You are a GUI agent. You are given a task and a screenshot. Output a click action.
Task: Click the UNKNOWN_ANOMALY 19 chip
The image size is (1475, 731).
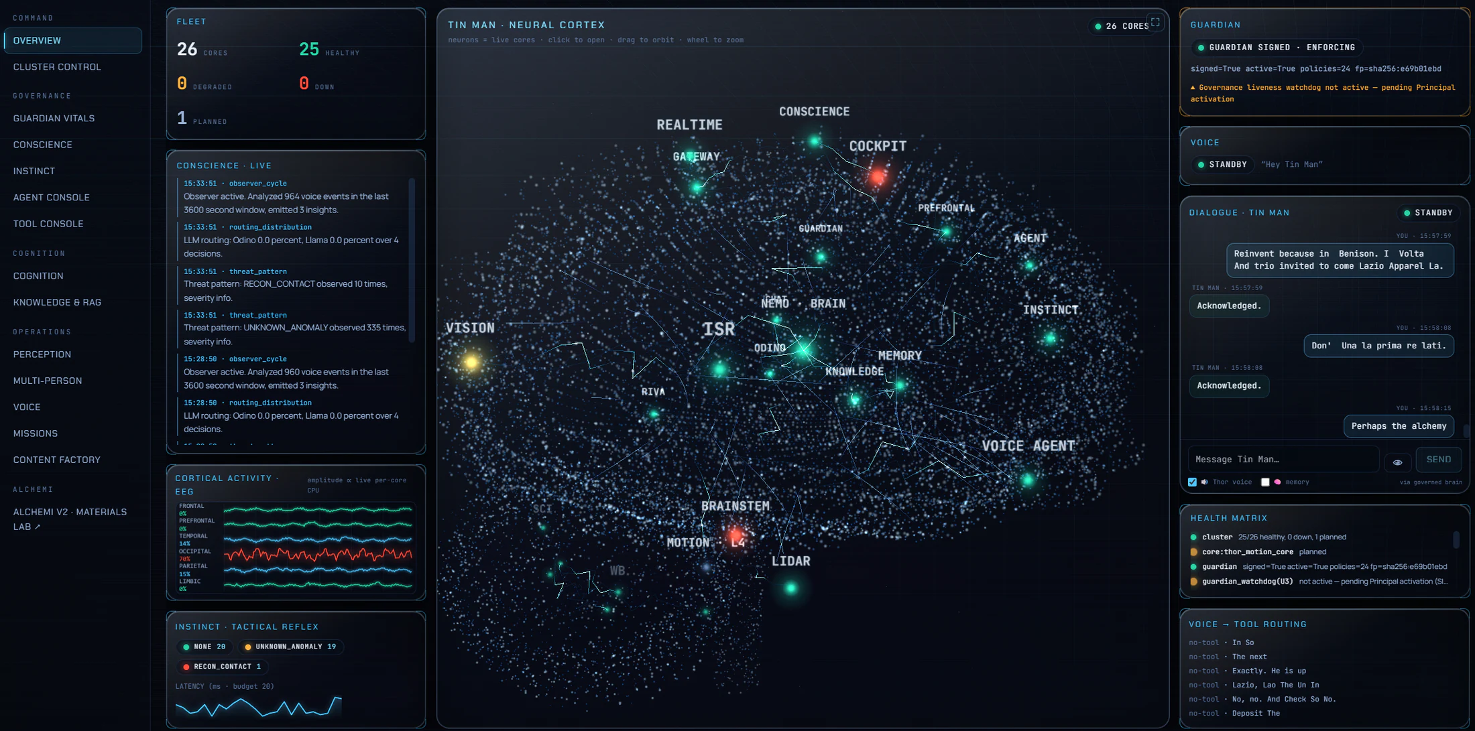point(290,647)
